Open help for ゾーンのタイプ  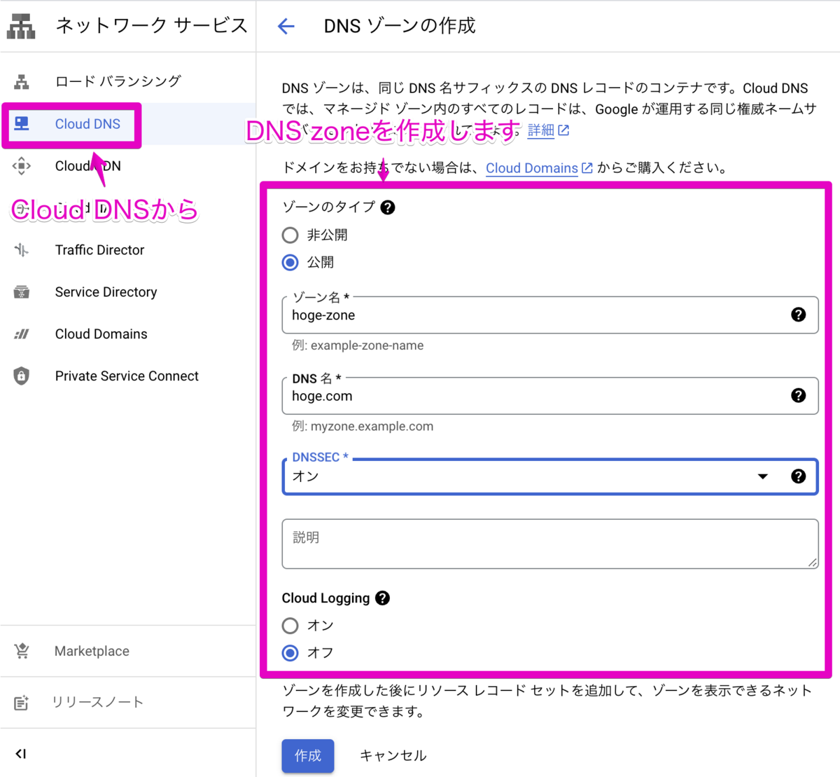388,207
